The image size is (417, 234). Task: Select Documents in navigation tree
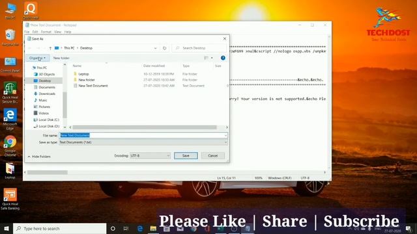[x=44, y=87]
